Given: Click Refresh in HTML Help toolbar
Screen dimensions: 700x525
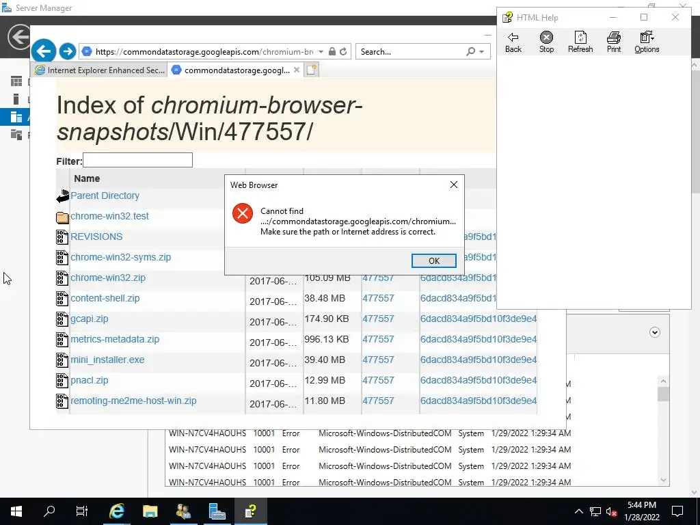Looking at the screenshot, I should click(580, 42).
